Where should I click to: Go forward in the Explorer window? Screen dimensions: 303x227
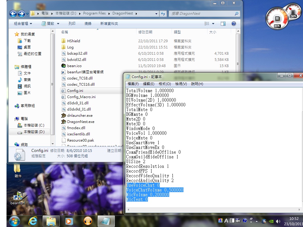[21, 14]
